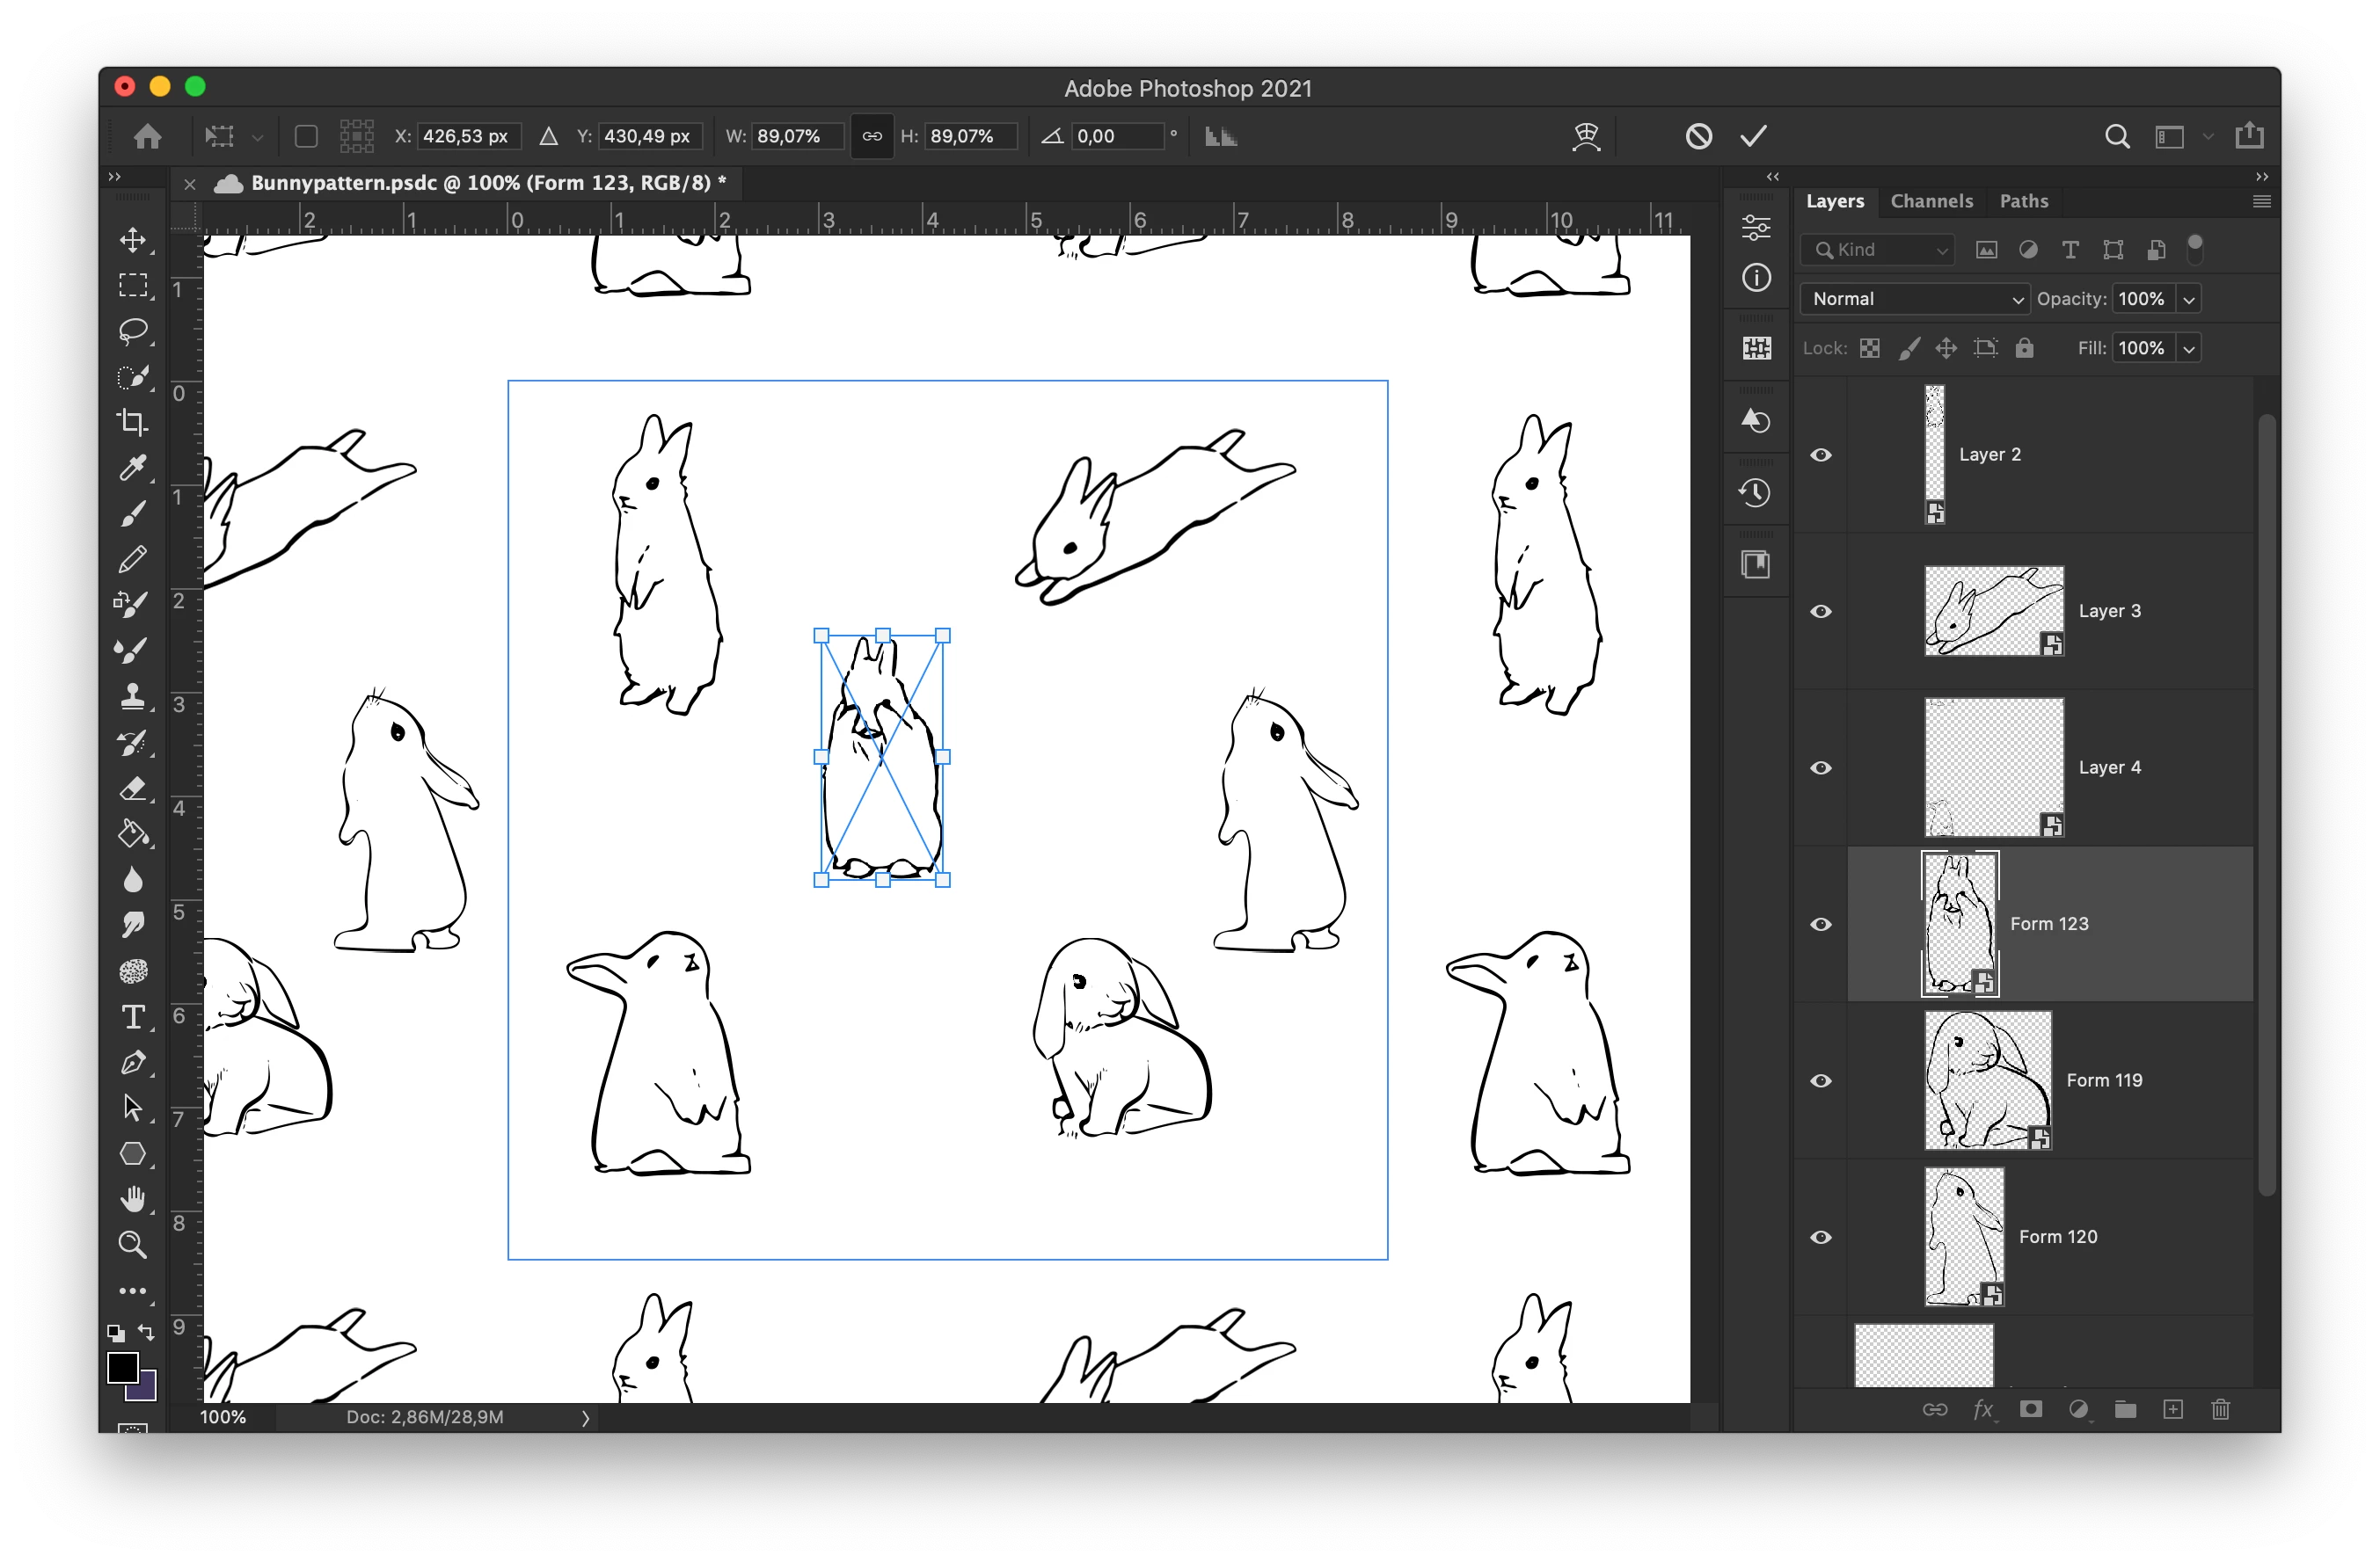Hide the Layer 3 layer

pyautogui.click(x=1821, y=612)
